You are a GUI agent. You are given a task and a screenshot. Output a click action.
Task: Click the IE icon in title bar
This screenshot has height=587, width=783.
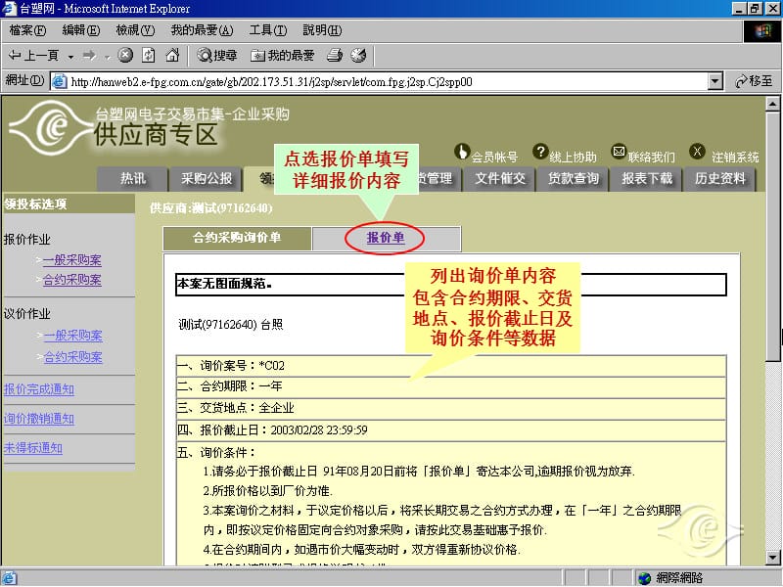click(x=9, y=9)
